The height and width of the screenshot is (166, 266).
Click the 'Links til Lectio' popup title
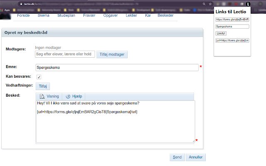pyautogui.click(x=231, y=12)
